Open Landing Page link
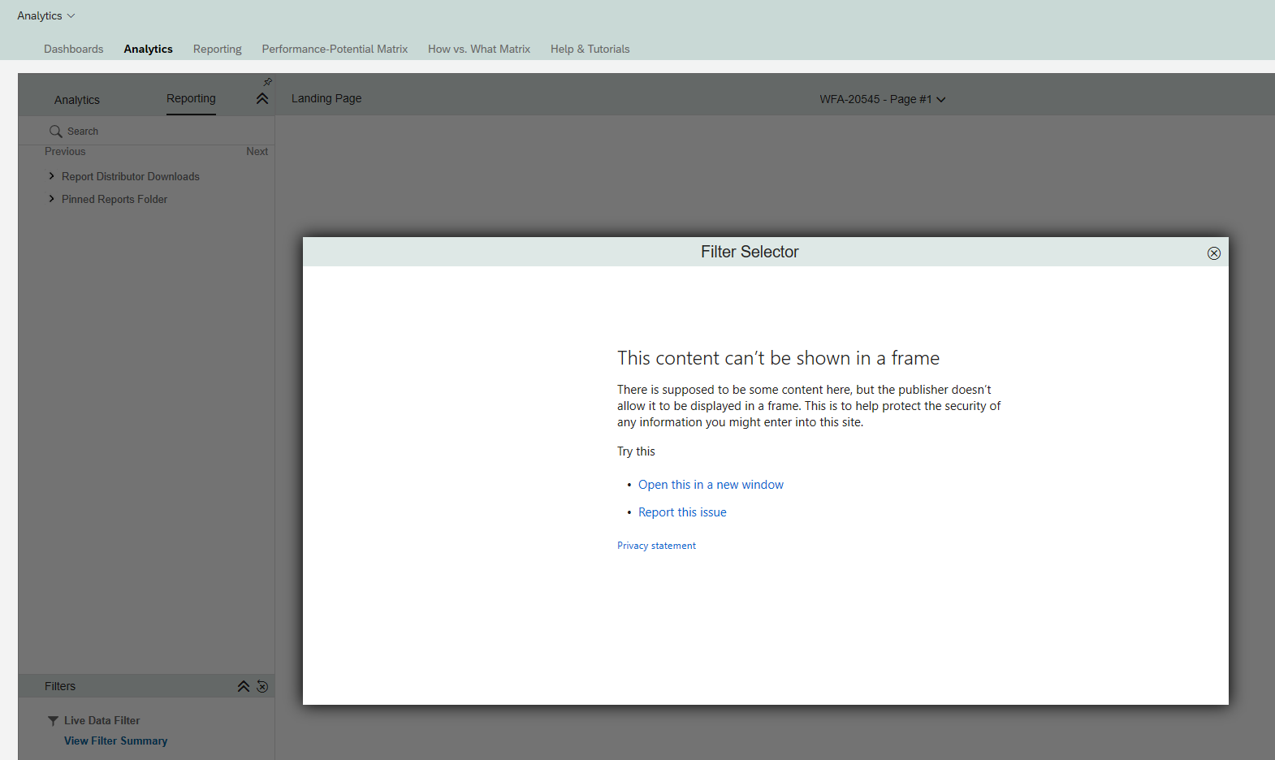Viewport: 1275px width, 760px height. coord(326,98)
